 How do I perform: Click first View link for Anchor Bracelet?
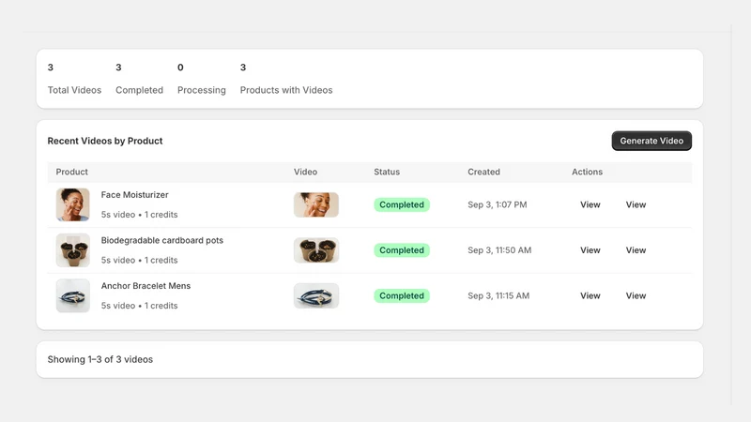click(590, 295)
